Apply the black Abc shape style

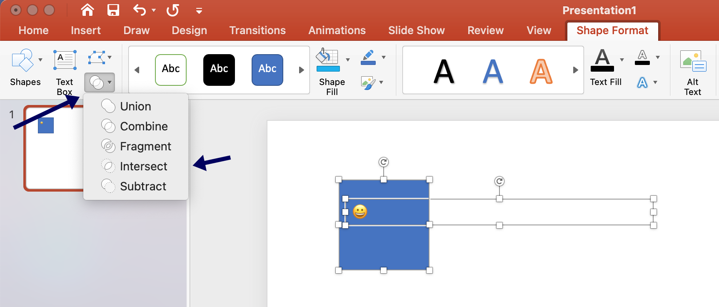(x=219, y=70)
